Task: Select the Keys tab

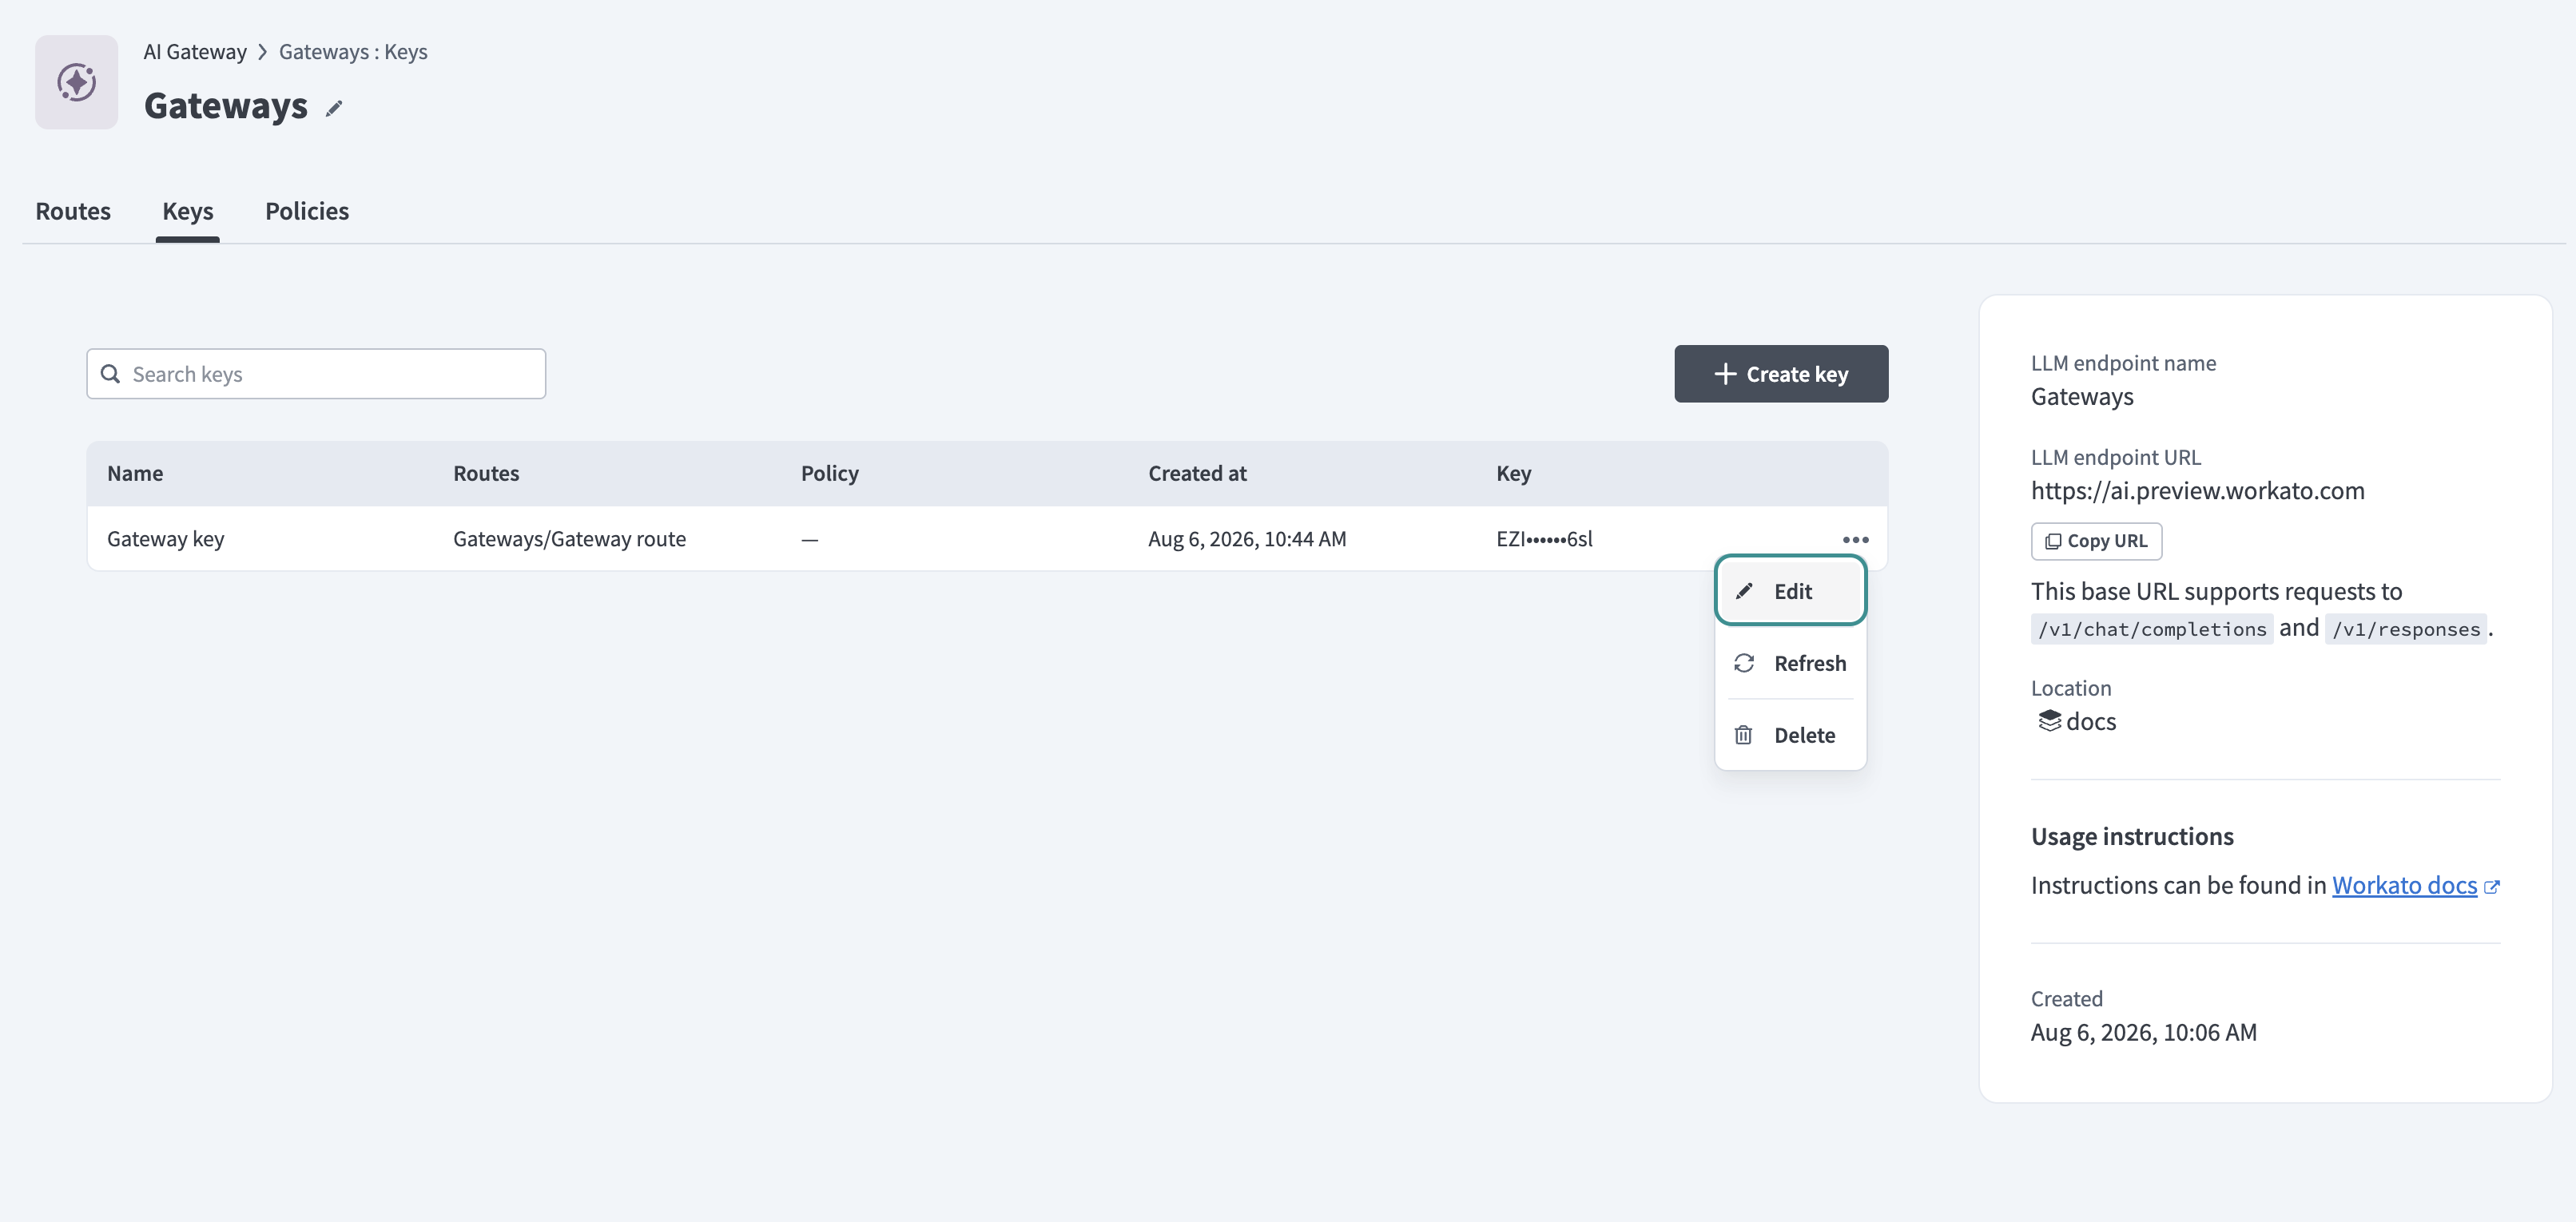Action: (x=188, y=211)
